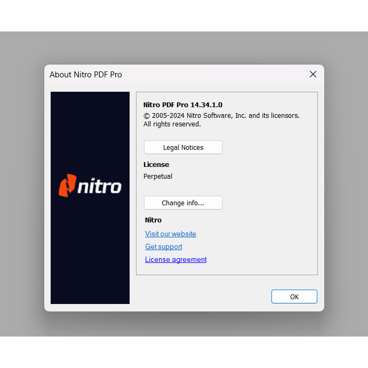Close the About Nitro PDF Pro dialog
Viewport: 368px width, 368px height.
(313, 74)
